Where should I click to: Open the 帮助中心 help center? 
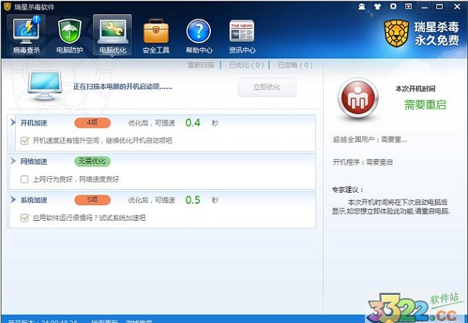coord(199,35)
